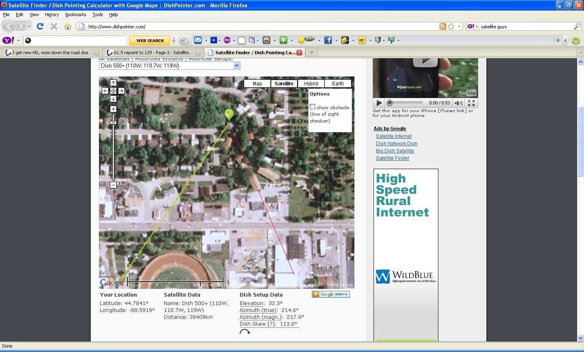Open iTunes link
This screenshot has width=584, height=352.
pyautogui.click(x=452, y=110)
